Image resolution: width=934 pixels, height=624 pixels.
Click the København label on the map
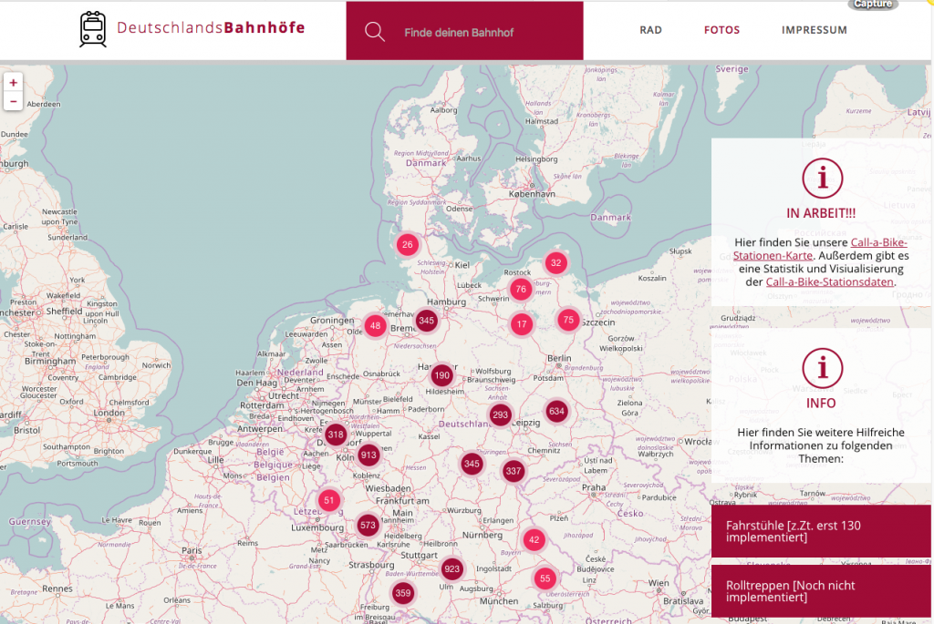coord(532,194)
